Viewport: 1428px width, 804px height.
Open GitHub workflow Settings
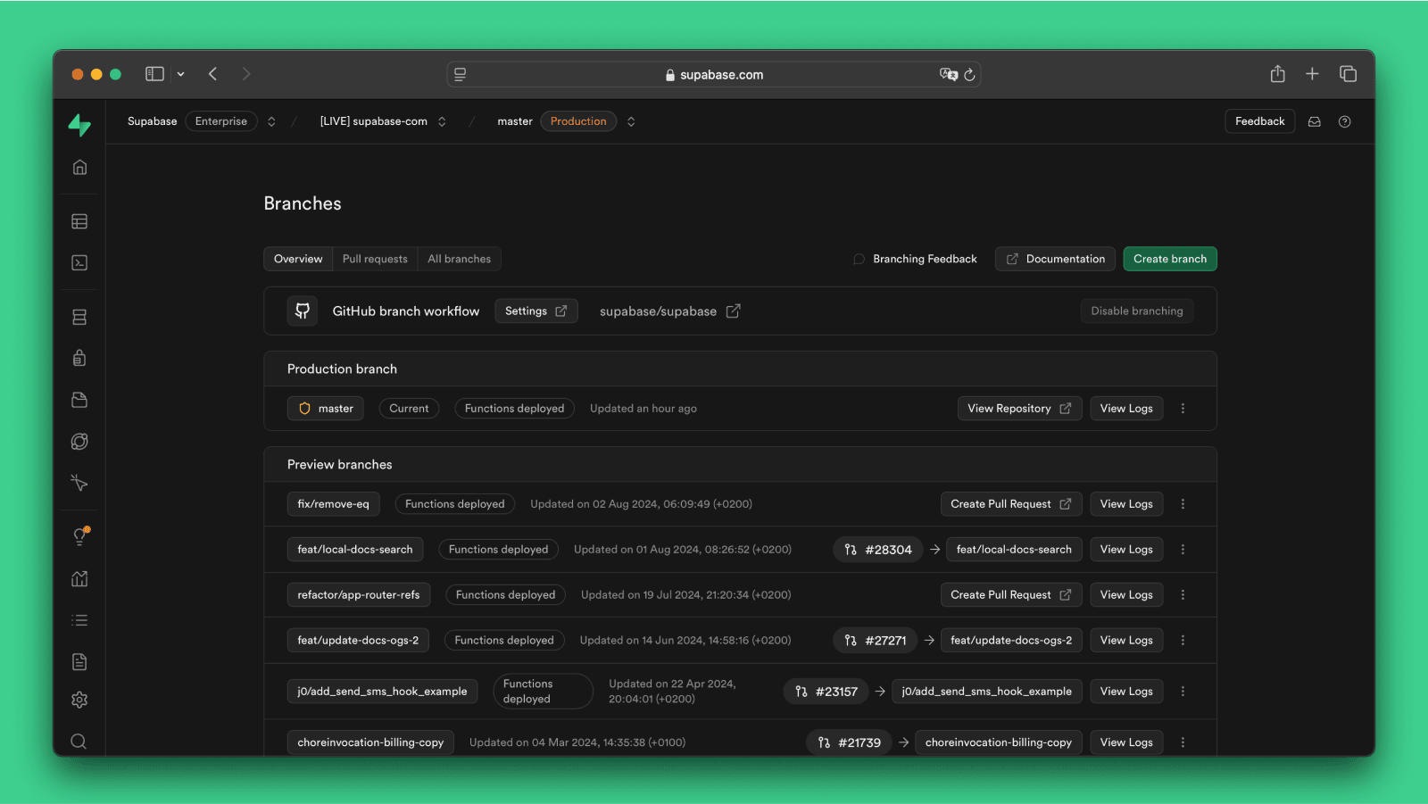(x=536, y=311)
